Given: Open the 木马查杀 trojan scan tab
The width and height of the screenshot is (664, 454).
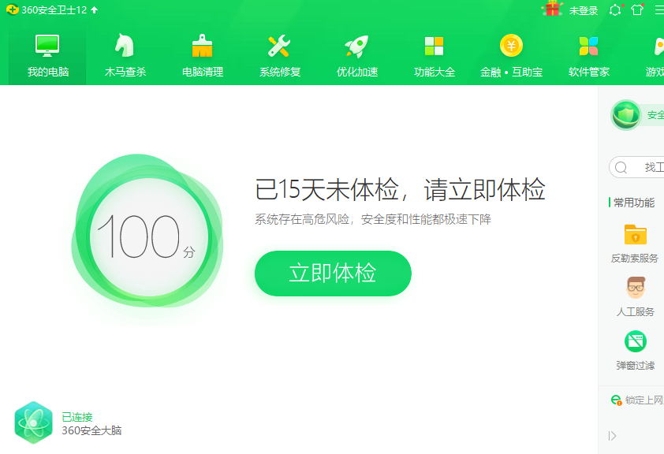Looking at the screenshot, I should [125, 55].
